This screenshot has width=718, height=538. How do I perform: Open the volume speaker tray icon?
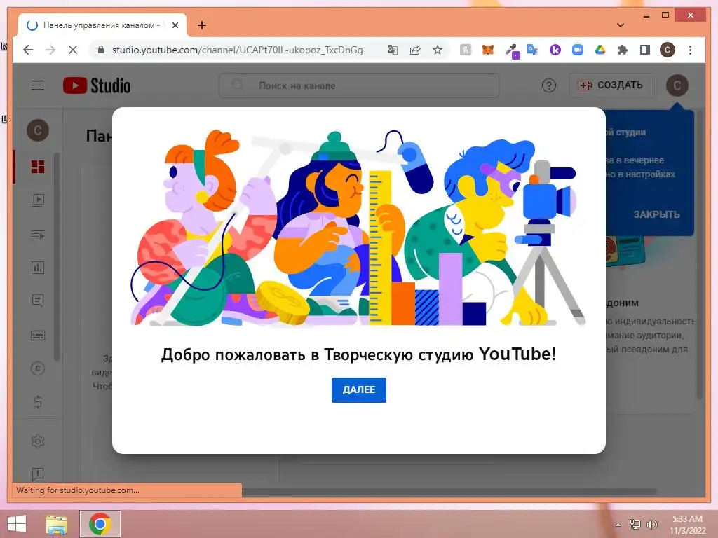(x=652, y=524)
